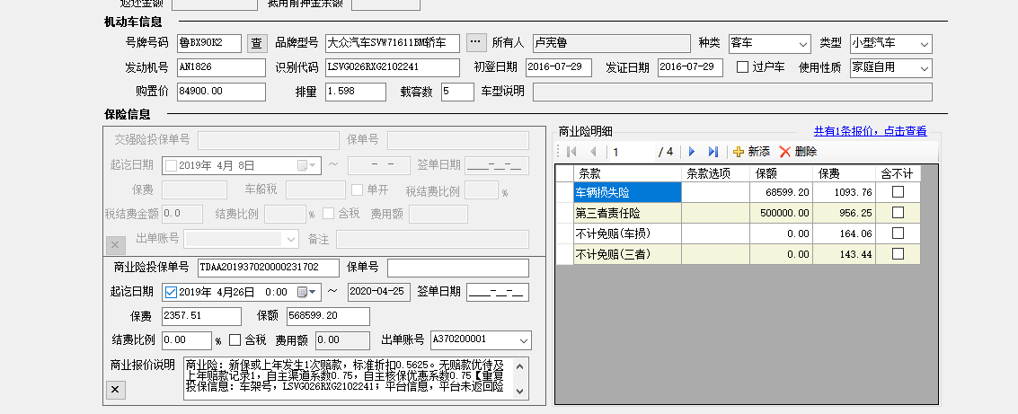Viewport: 1018px width, 414px height.
Task: Click 结费比例 field showing 0.00
Action: 187,340
